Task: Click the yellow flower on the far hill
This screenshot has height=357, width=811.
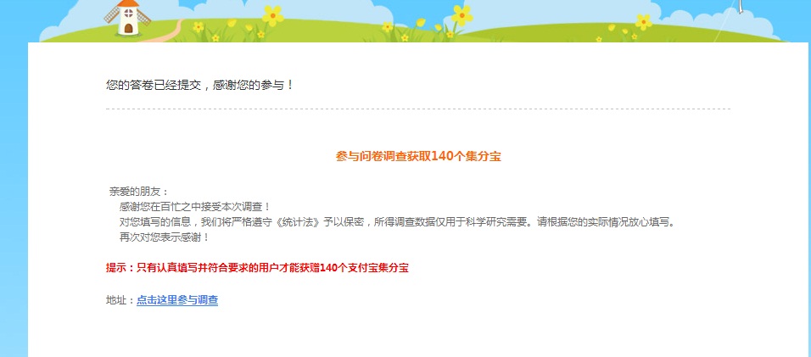Action: (643, 22)
